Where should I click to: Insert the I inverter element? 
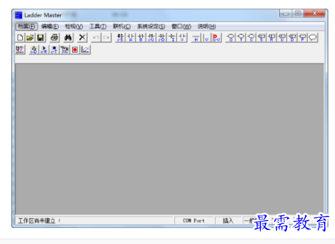[x=172, y=37]
